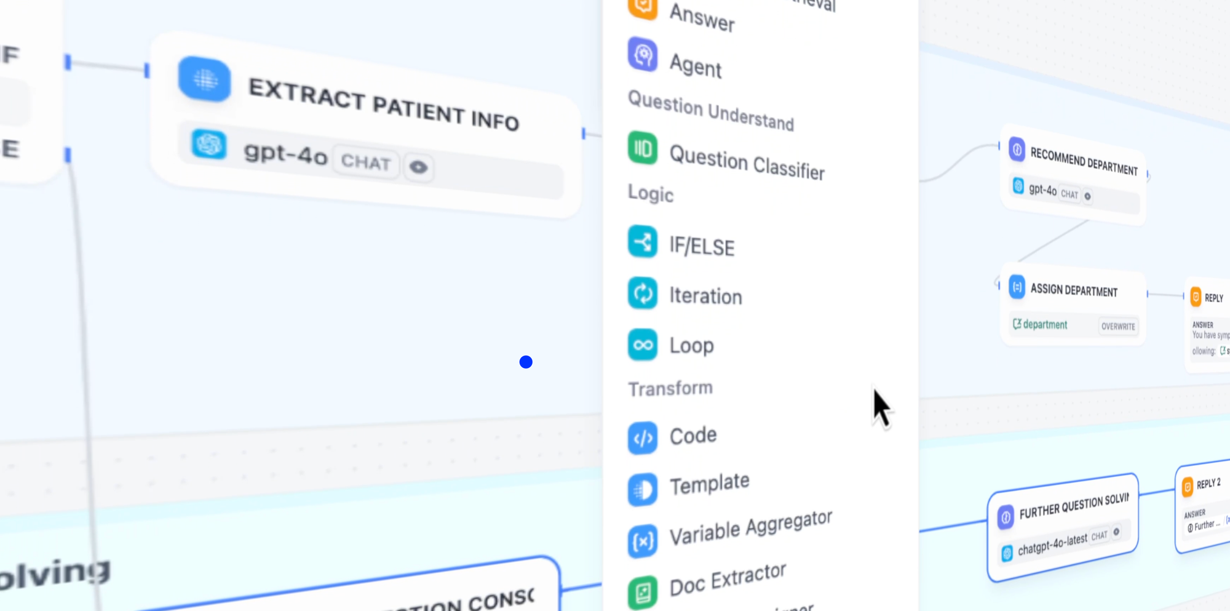Select the Question Classifier icon

643,148
